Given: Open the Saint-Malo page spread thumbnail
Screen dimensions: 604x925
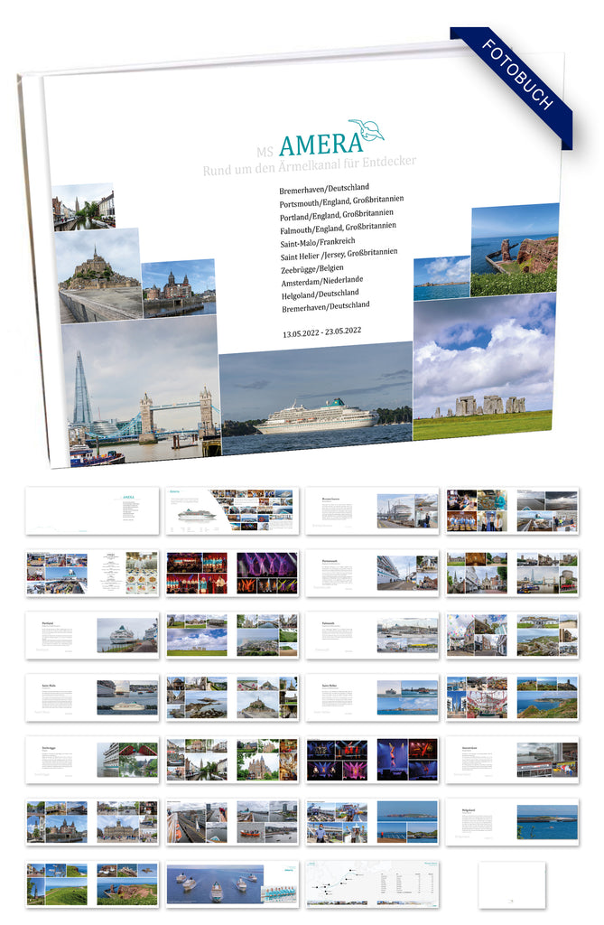Looking at the screenshot, I should tap(92, 697).
